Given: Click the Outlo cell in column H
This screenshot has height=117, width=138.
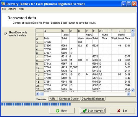Looking at the screenshot, I should (x=105, y=35).
